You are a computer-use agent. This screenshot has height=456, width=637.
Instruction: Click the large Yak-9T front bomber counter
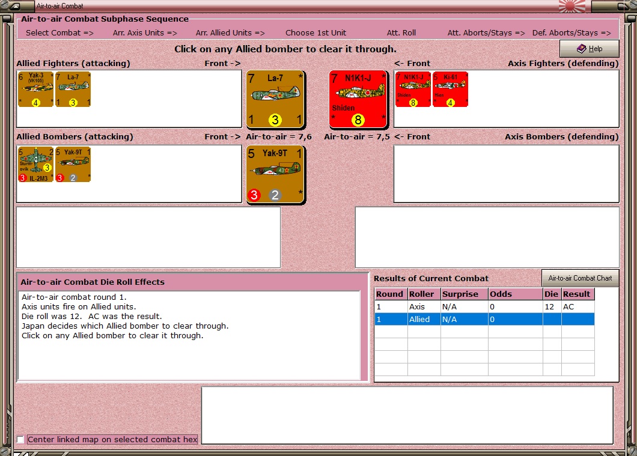coord(275,175)
